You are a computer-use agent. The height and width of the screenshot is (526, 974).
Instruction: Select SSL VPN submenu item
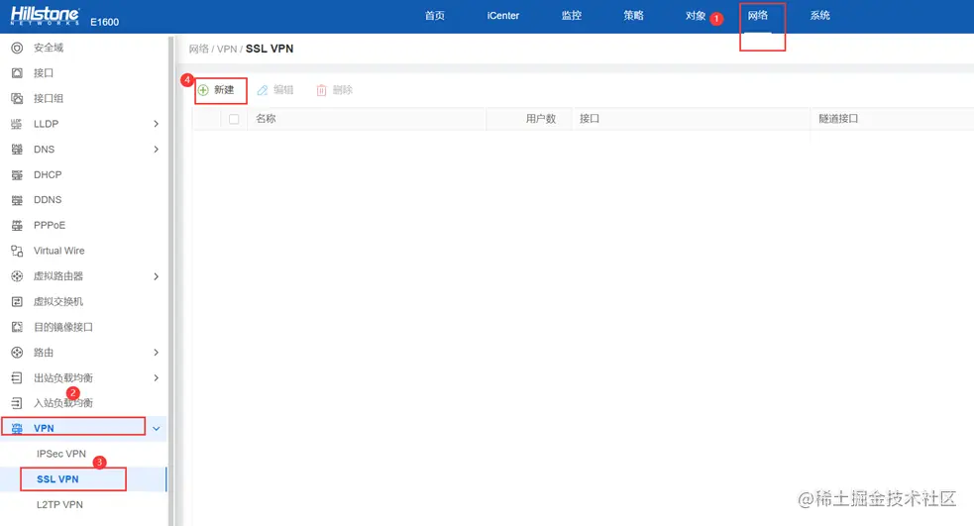(x=57, y=479)
